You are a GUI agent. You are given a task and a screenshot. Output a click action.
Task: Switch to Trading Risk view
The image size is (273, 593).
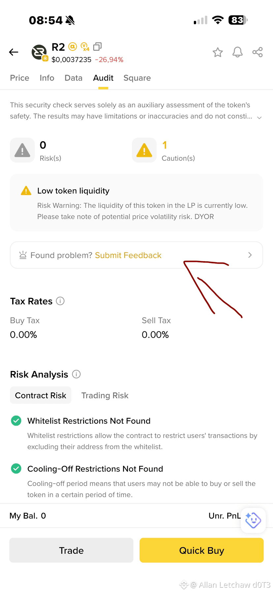105,395
